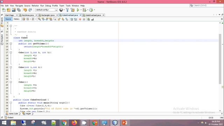The width and height of the screenshot is (224, 126).
Task: Toggle INS insert mode in status bar
Action: (222, 118)
